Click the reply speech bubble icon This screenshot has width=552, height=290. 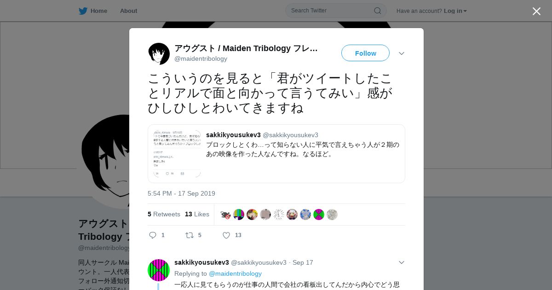(153, 235)
